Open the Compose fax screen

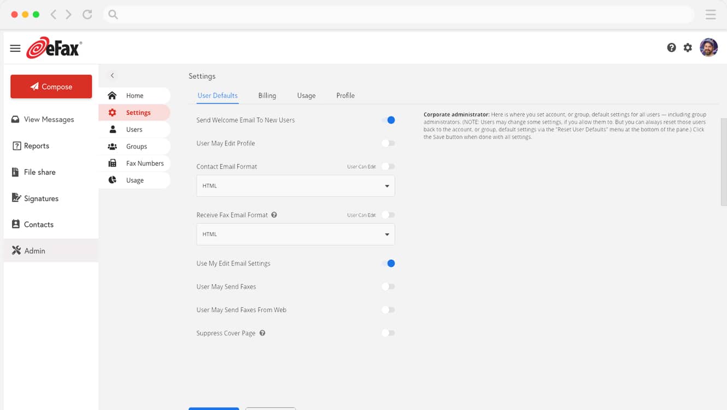[x=51, y=86]
